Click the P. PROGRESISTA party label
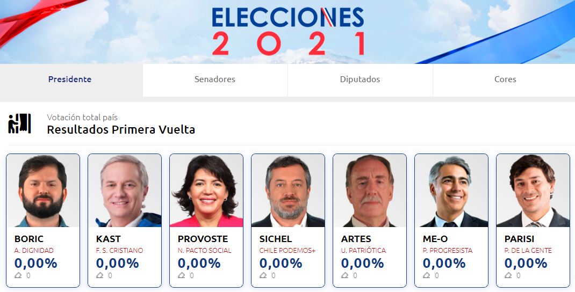 pyautogui.click(x=448, y=251)
